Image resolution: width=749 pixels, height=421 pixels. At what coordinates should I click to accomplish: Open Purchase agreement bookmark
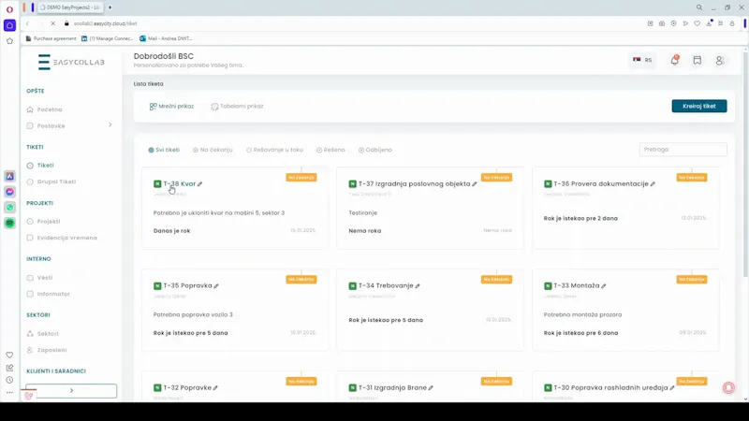pos(51,38)
